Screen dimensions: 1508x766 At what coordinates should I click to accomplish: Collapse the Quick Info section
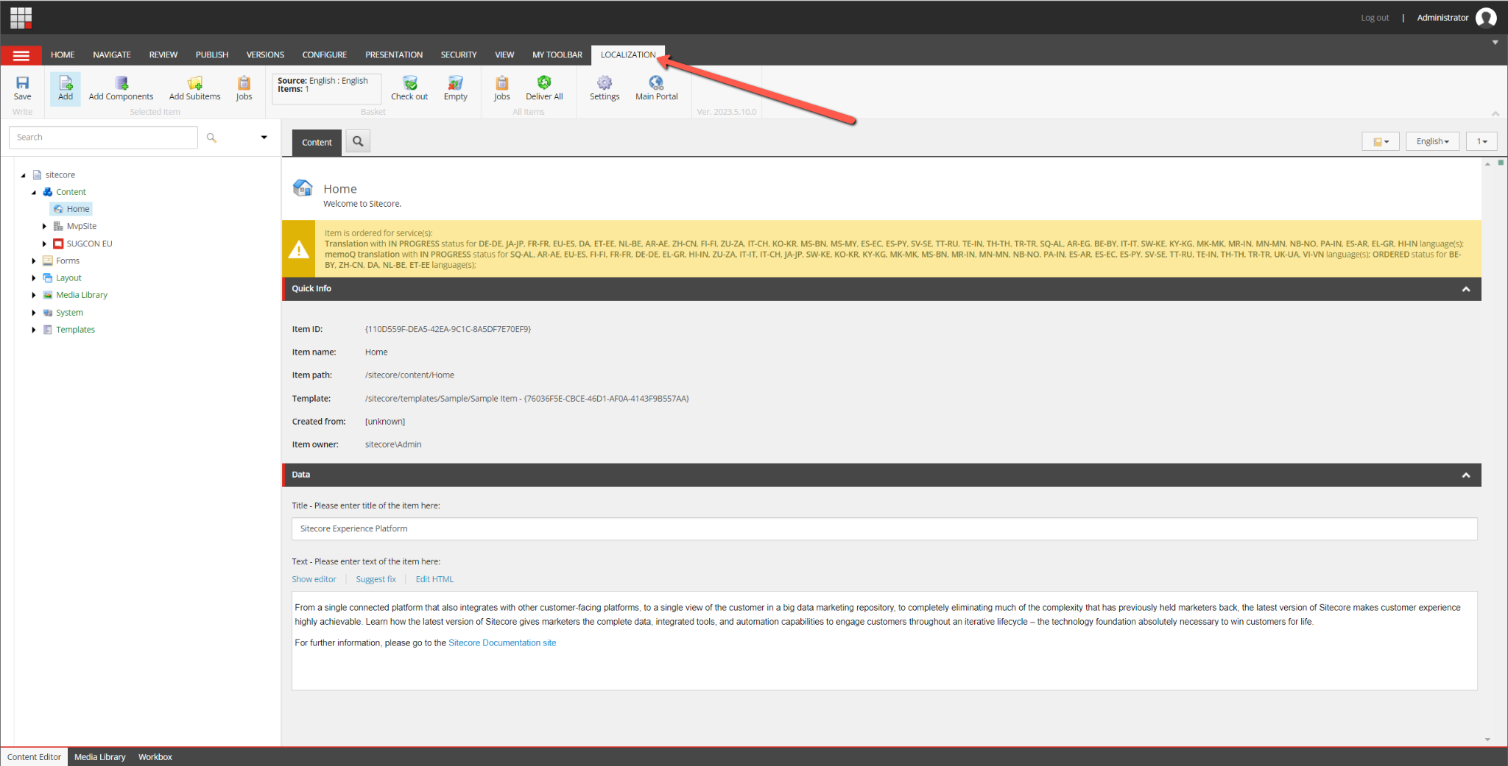pyautogui.click(x=1466, y=289)
